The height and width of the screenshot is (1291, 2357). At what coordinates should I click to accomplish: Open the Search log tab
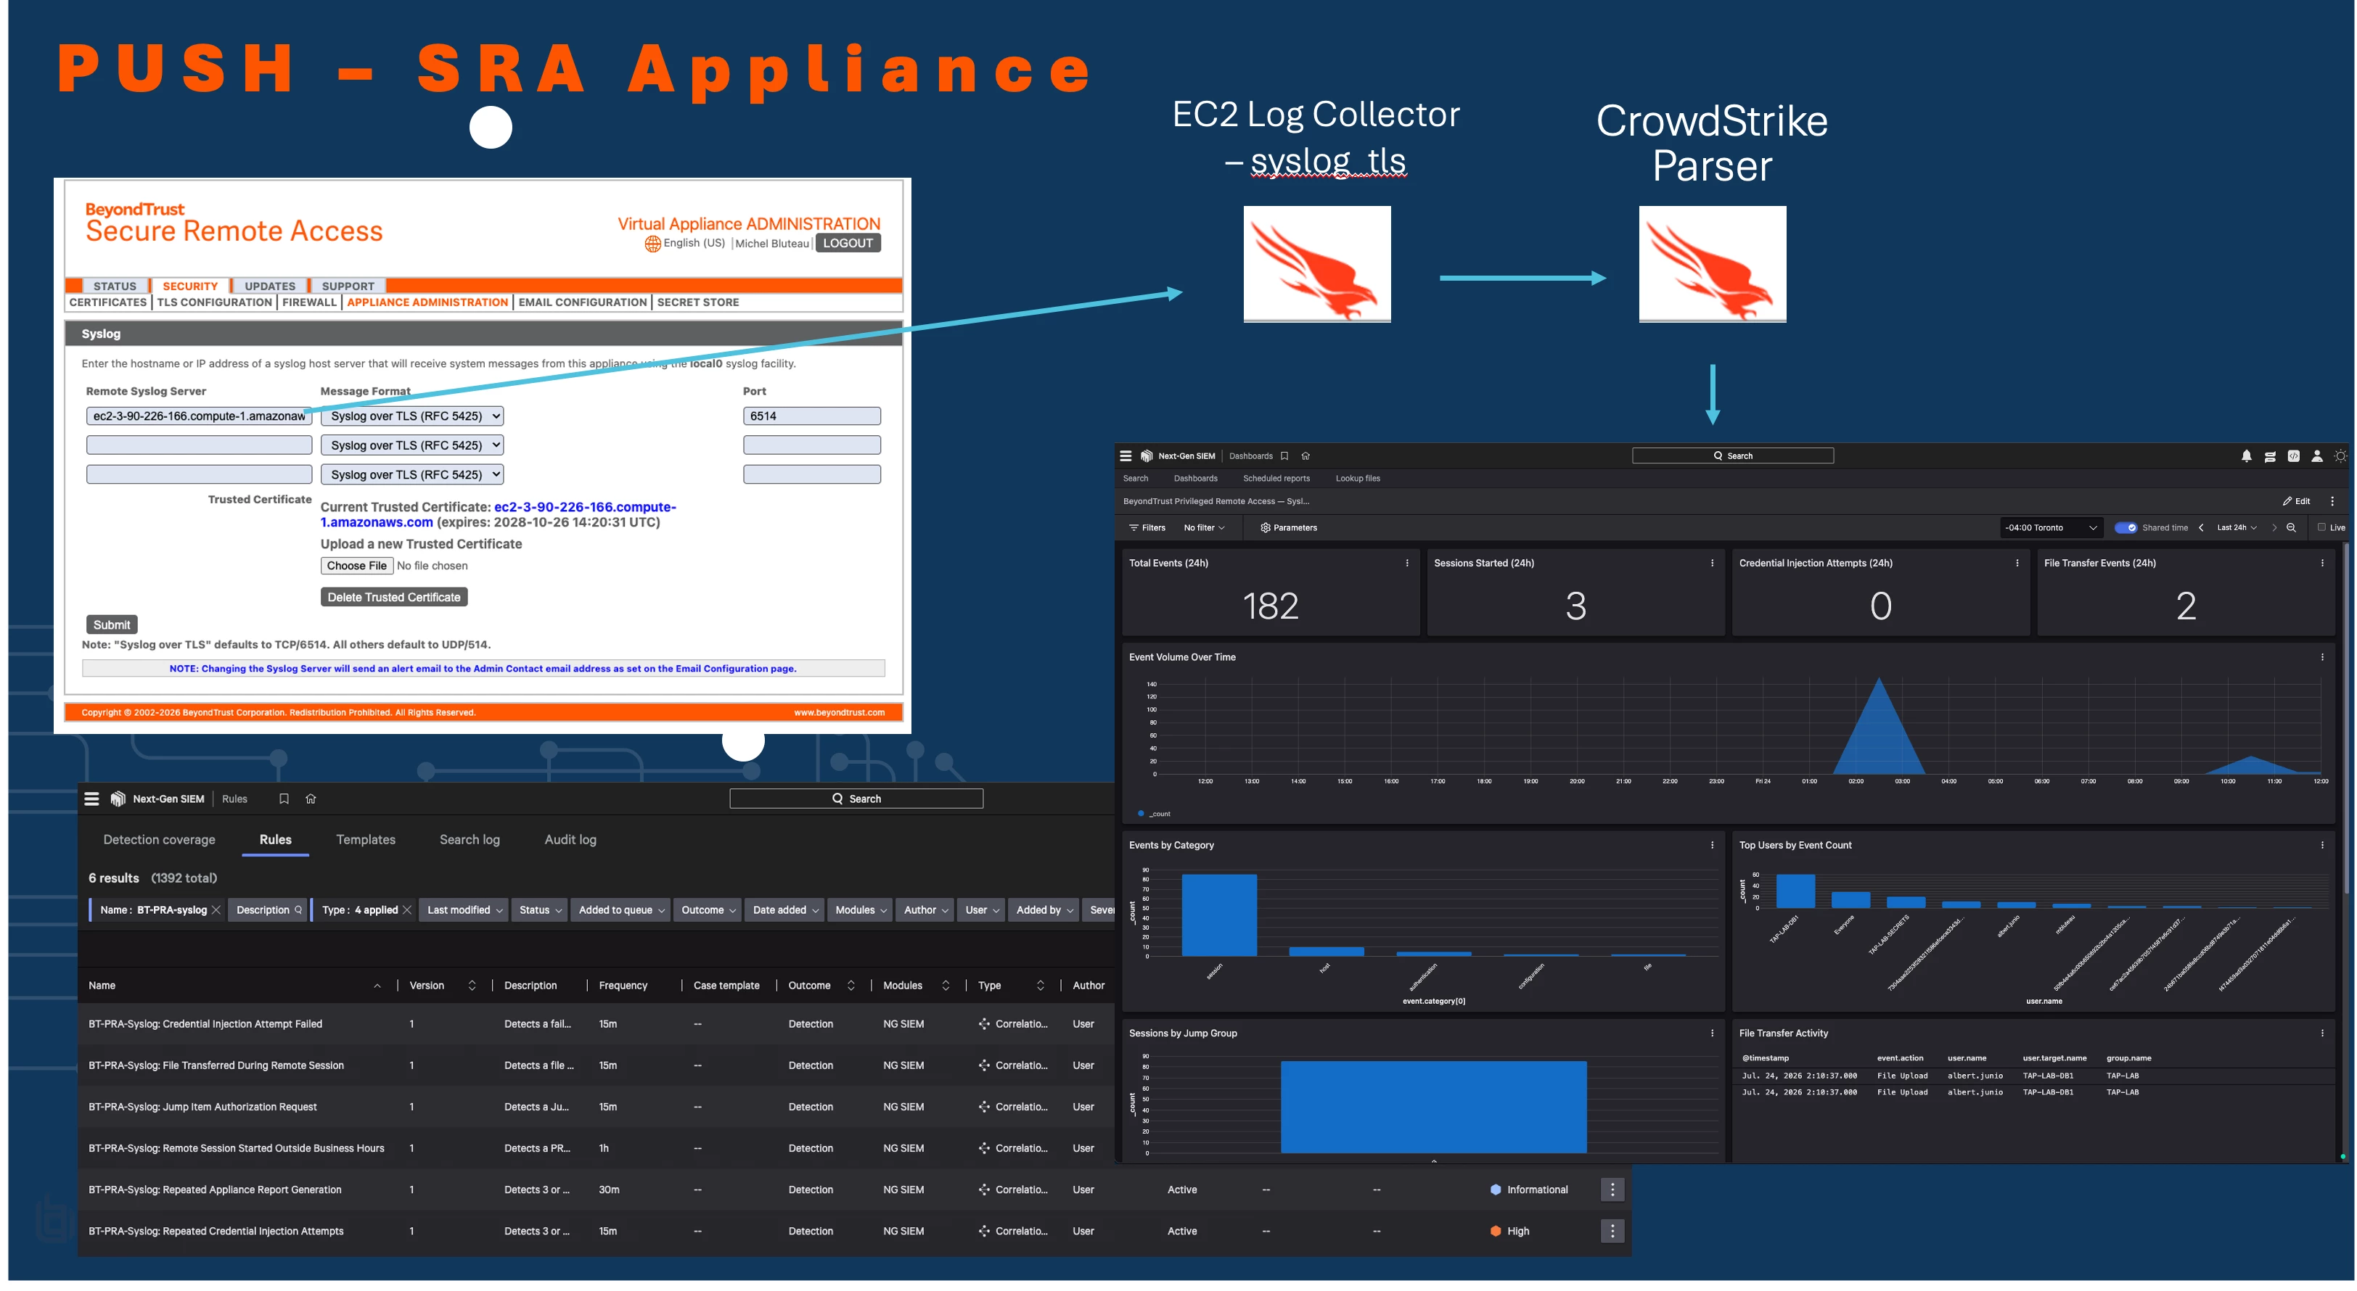pyautogui.click(x=470, y=839)
